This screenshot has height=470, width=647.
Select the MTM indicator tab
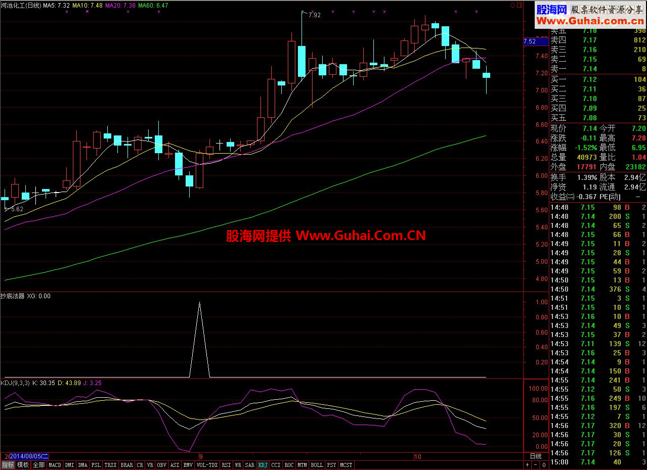(x=302, y=464)
